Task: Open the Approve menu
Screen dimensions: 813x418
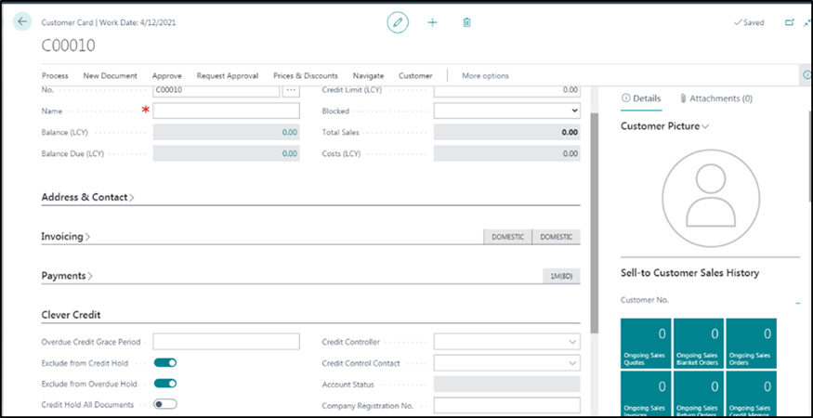Action: tap(167, 76)
